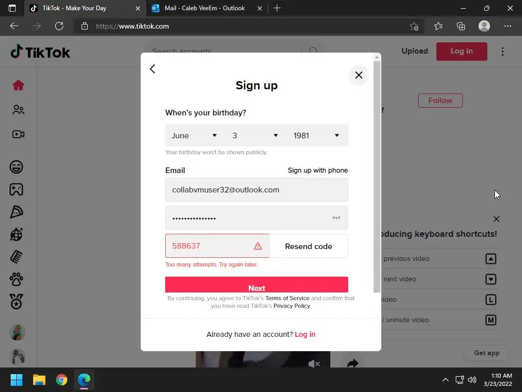Open the Collections toolbar icon
522x392 pixels.
point(461,26)
